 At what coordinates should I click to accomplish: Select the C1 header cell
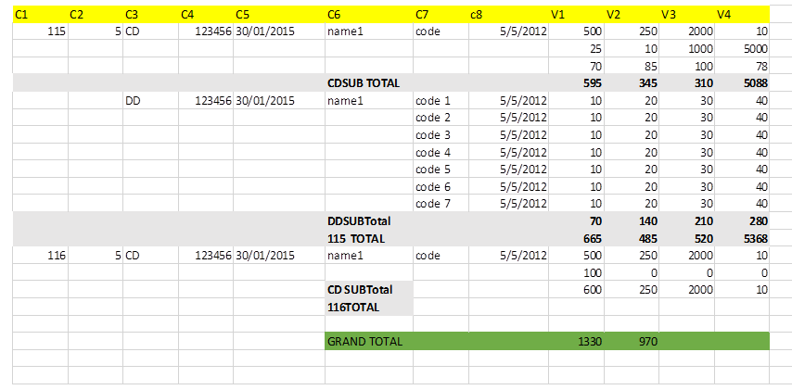(x=41, y=15)
